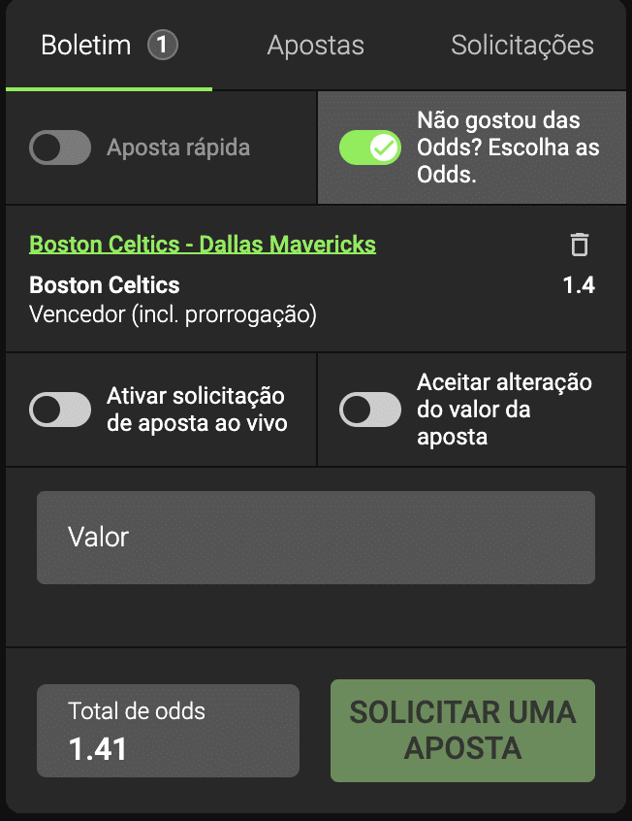
Task: Enable Aceitar alteração do valor da aposta
Action: (371, 410)
